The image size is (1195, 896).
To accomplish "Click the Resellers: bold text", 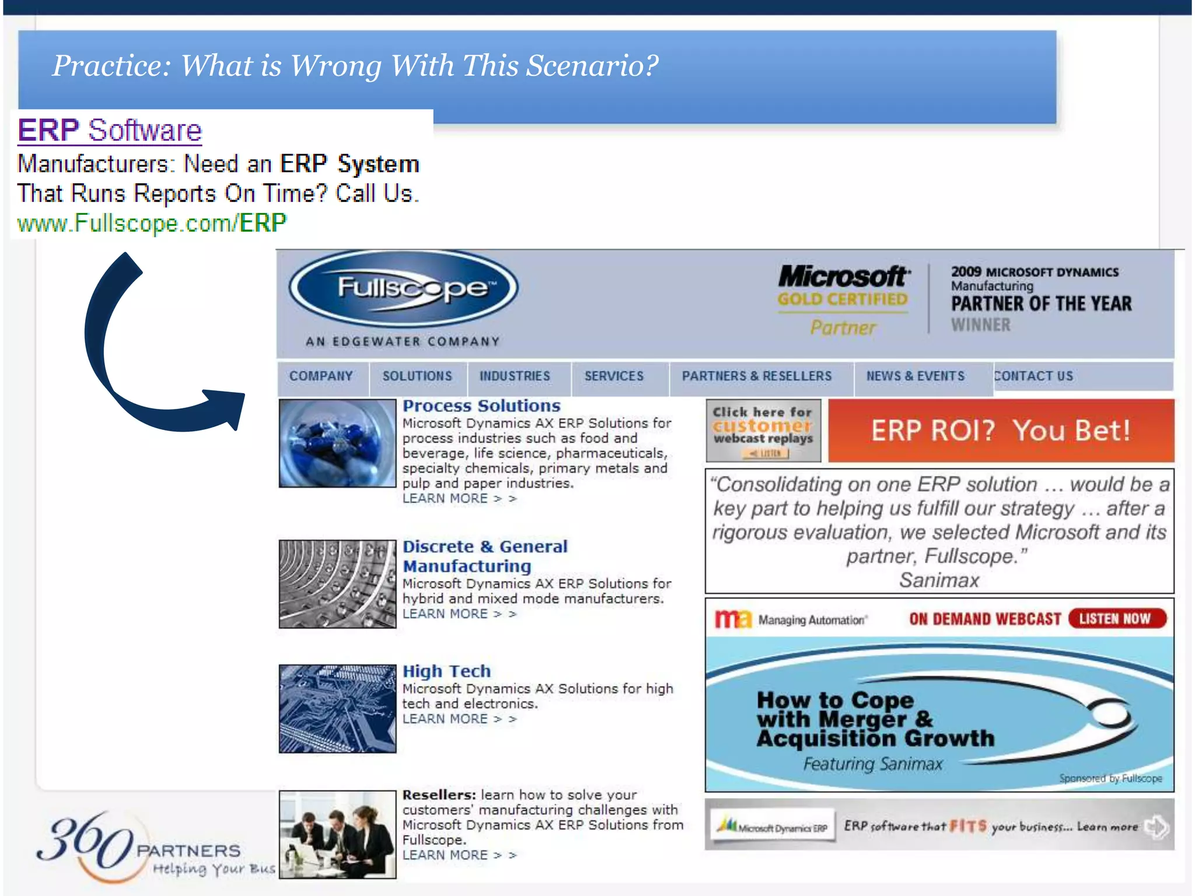I will point(439,795).
